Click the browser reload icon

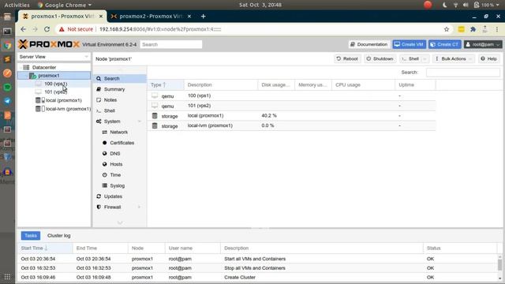pyautogui.click(x=47, y=29)
